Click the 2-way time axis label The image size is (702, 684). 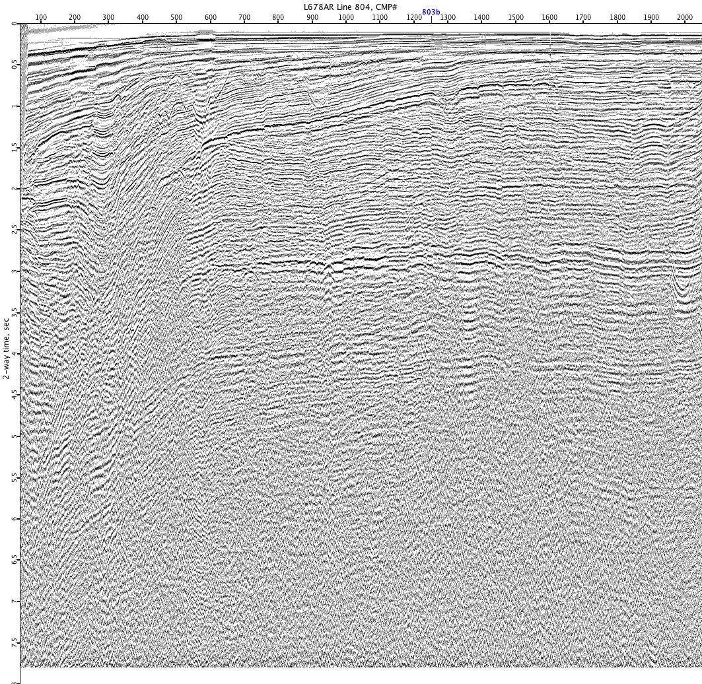click(6, 348)
